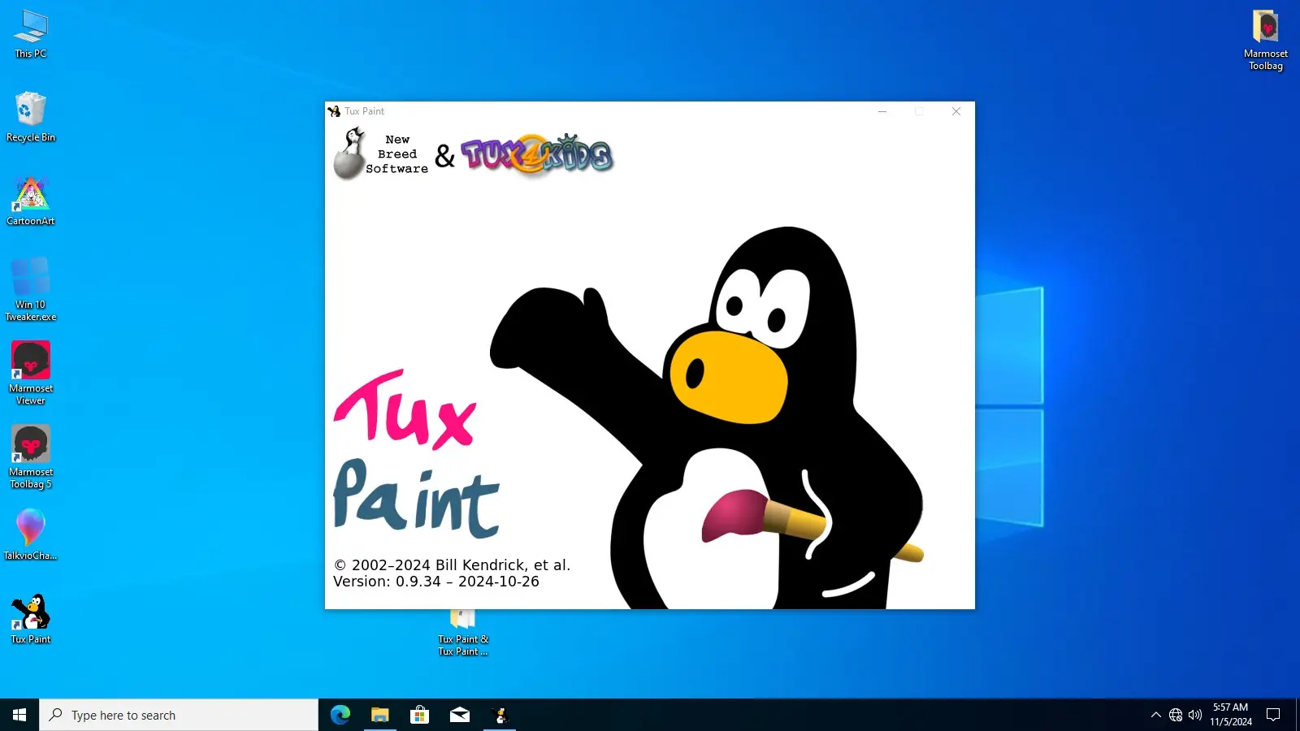Click the Tux penguin splash image
Screen dimensions: 1300x731
click(707, 418)
